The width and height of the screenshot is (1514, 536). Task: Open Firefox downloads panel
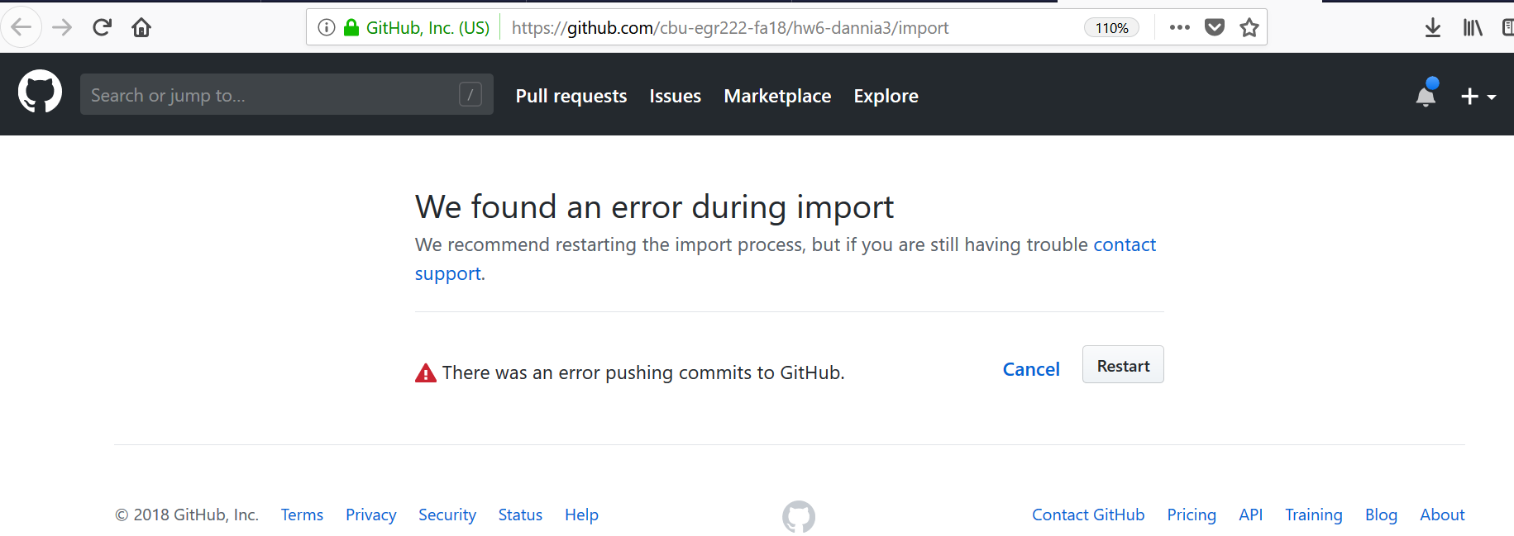point(1433,26)
